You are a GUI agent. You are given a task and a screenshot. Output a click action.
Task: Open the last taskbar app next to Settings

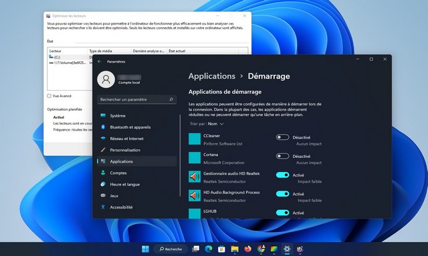click(x=300, y=249)
